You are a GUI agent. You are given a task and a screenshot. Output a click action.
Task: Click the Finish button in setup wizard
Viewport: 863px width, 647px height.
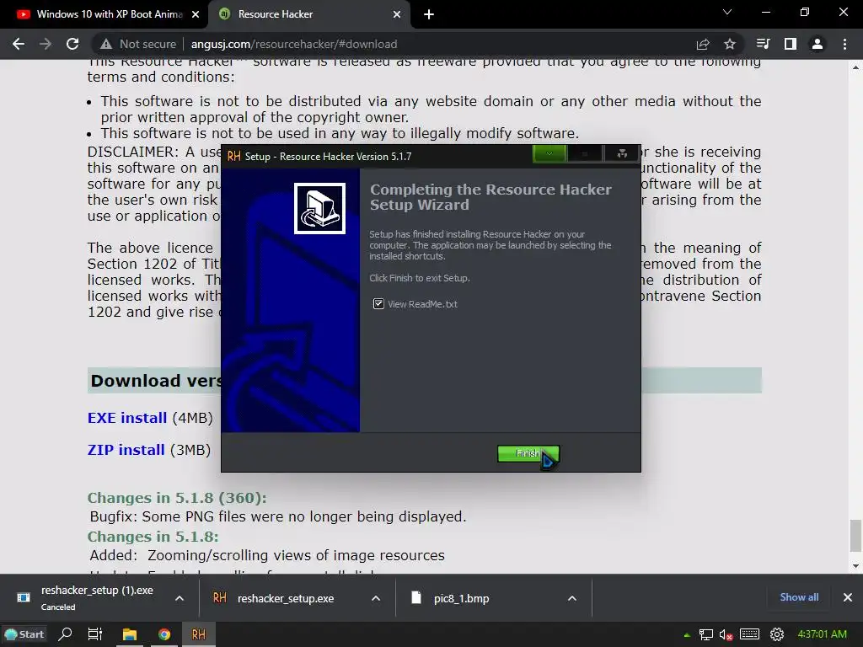pos(528,454)
